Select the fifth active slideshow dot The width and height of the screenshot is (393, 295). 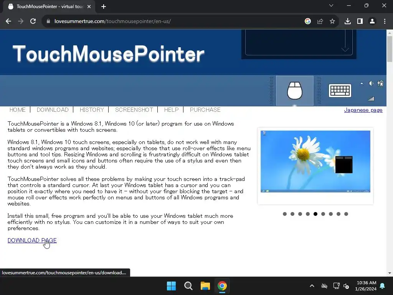pyautogui.click(x=315, y=214)
